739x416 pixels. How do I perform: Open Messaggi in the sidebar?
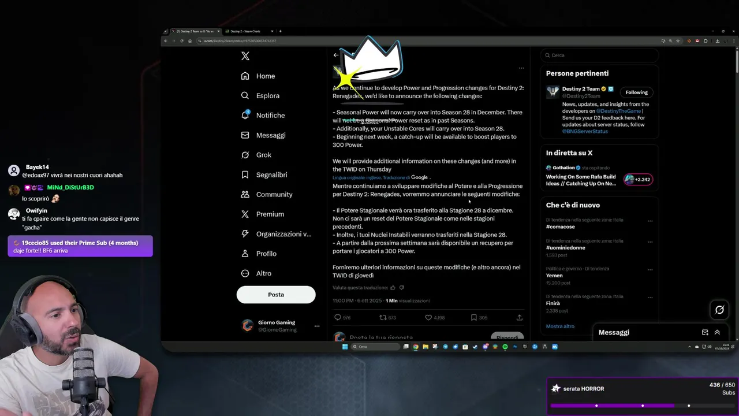pyautogui.click(x=263, y=135)
